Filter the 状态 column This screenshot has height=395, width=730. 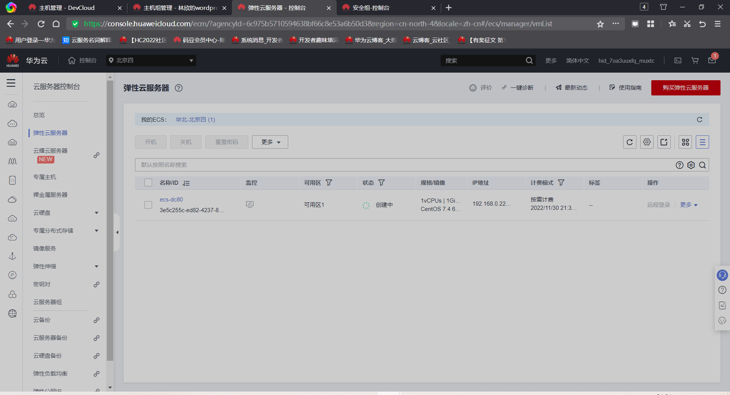click(381, 183)
